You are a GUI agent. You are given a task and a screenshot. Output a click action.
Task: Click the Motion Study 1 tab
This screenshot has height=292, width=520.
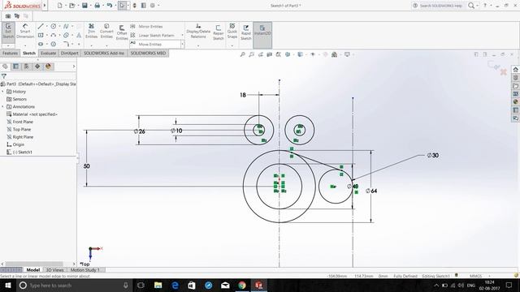click(x=84, y=270)
